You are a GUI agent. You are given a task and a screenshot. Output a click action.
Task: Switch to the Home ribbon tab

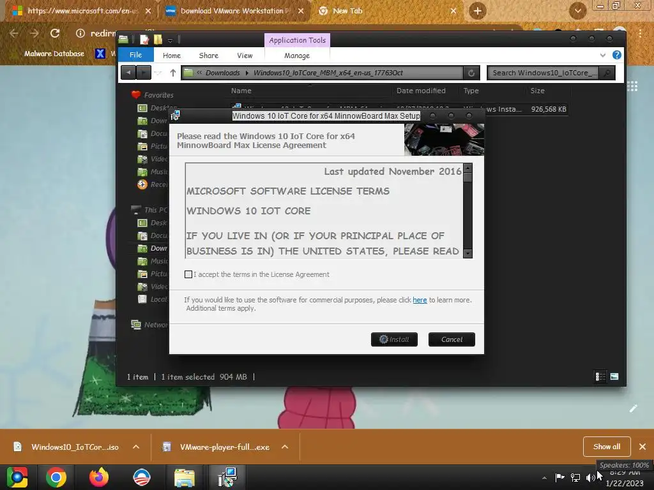[172, 56]
